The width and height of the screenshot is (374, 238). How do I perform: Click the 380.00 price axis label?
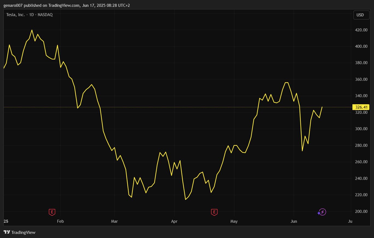coord(361,63)
